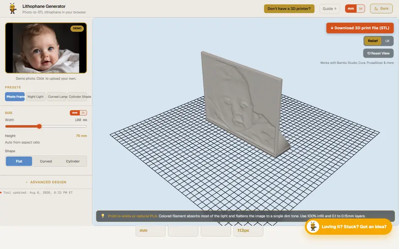The width and height of the screenshot is (399, 249).
Task: Set size panel units to in
Action: click(x=83, y=113)
